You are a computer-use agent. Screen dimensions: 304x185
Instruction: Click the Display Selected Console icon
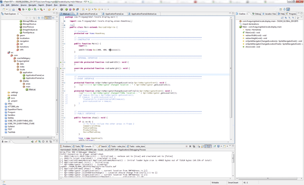[218, 147]
